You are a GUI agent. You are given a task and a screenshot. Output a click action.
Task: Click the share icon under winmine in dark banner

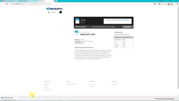tap(81, 22)
